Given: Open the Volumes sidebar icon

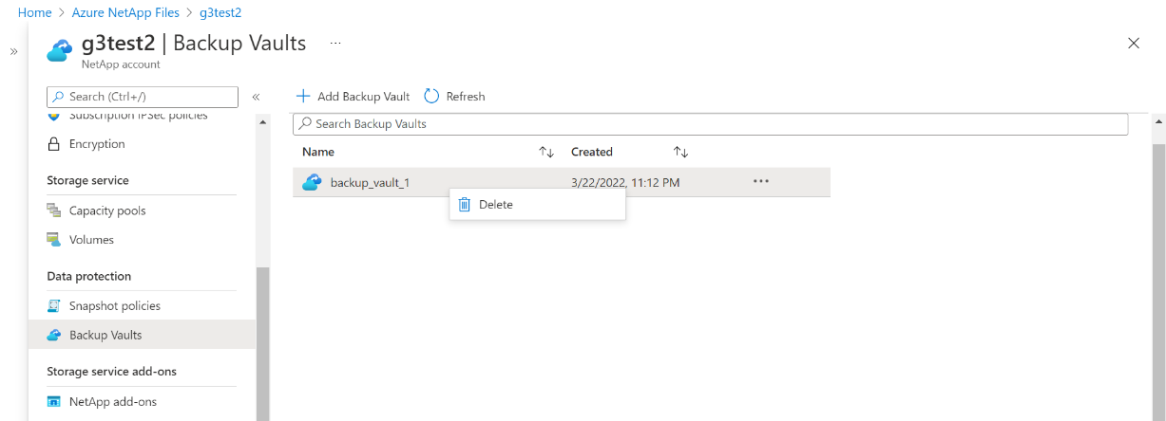Looking at the screenshot, I should tap(54, 240).
